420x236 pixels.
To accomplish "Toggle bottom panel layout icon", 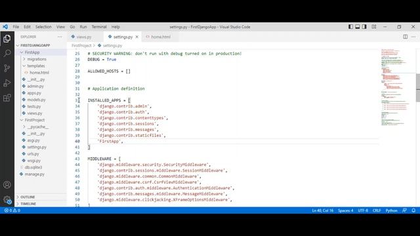I will click(357, 27).
